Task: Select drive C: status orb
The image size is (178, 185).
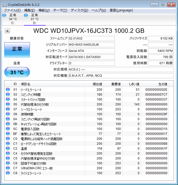Action: [4, 16]
